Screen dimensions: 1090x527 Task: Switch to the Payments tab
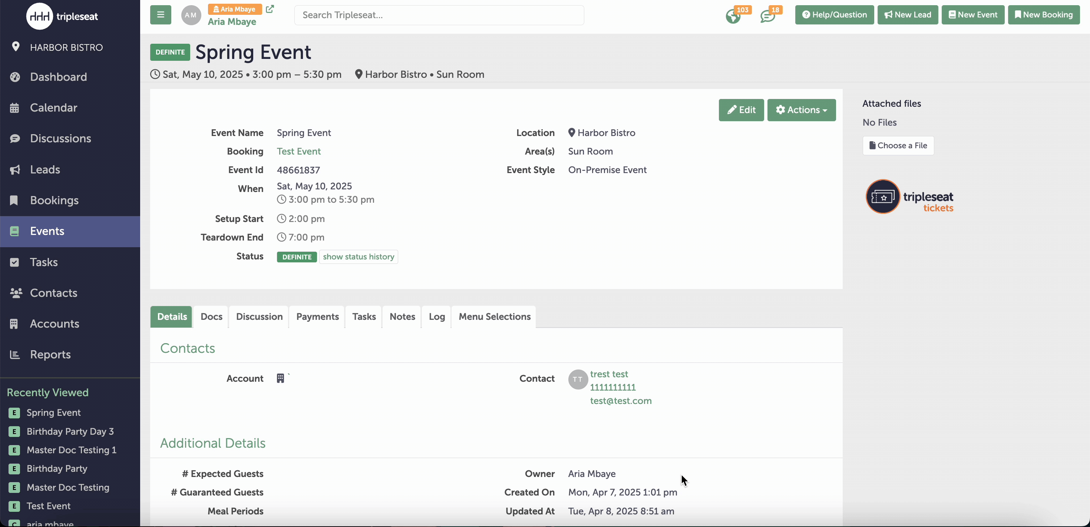(317, 317)
